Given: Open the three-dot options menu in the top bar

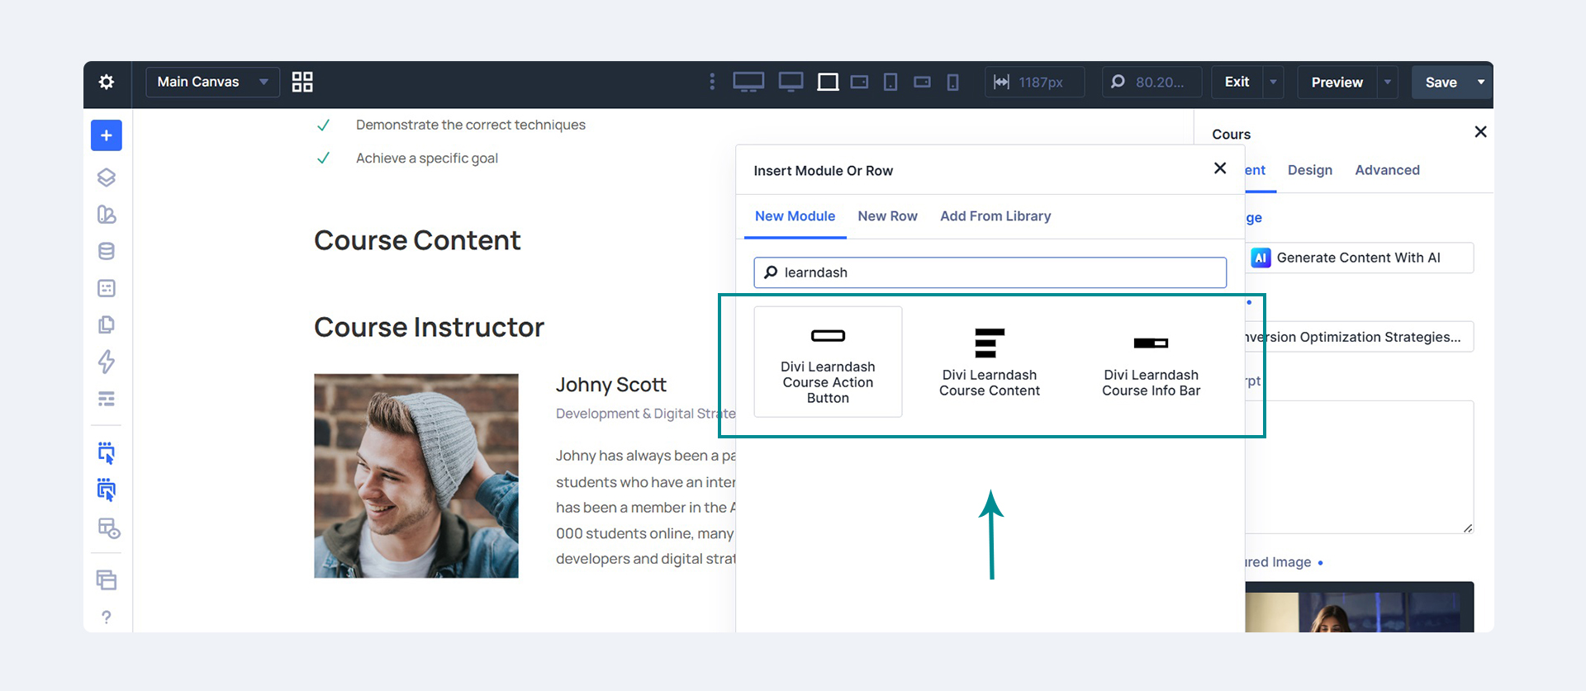Looking at the screenshot, I should (x=712, y=82).
